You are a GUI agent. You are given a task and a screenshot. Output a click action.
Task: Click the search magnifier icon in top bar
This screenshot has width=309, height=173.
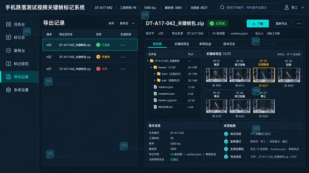click(x=222, y=8)
